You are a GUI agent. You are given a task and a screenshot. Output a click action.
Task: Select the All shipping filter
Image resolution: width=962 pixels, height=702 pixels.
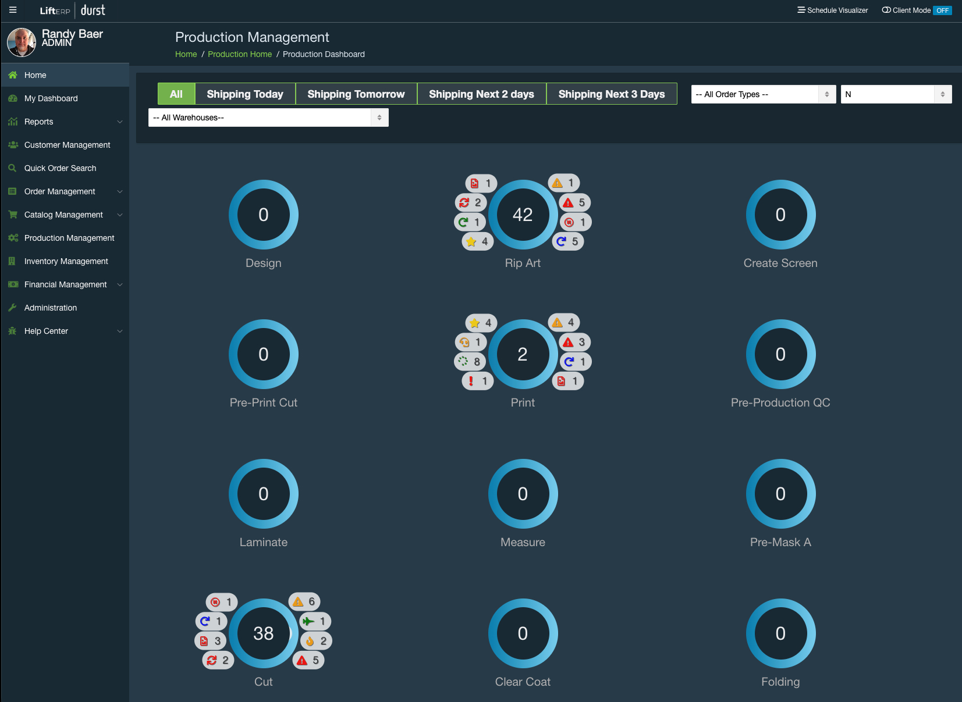(176, 94)
